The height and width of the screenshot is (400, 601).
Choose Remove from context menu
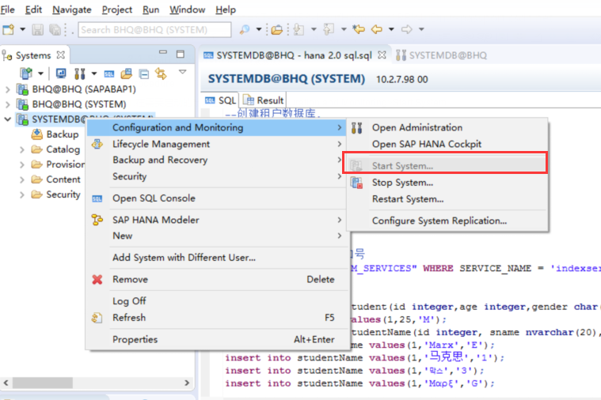[216, 279]
